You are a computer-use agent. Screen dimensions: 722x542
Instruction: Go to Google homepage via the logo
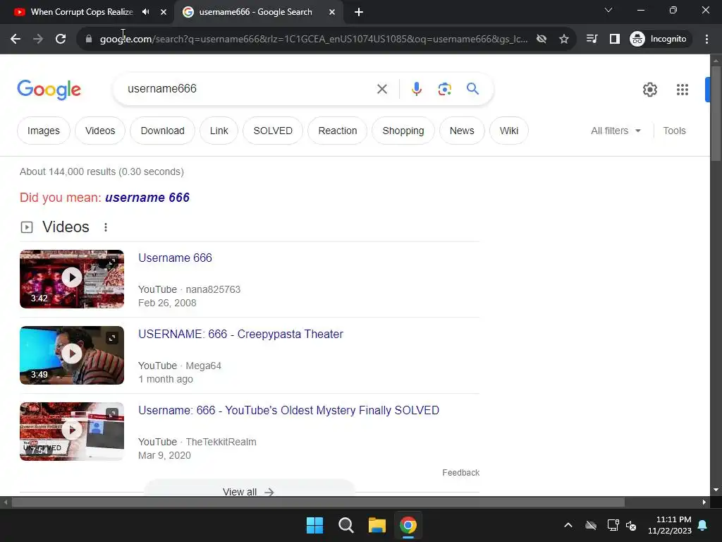[x=49, y=90]
